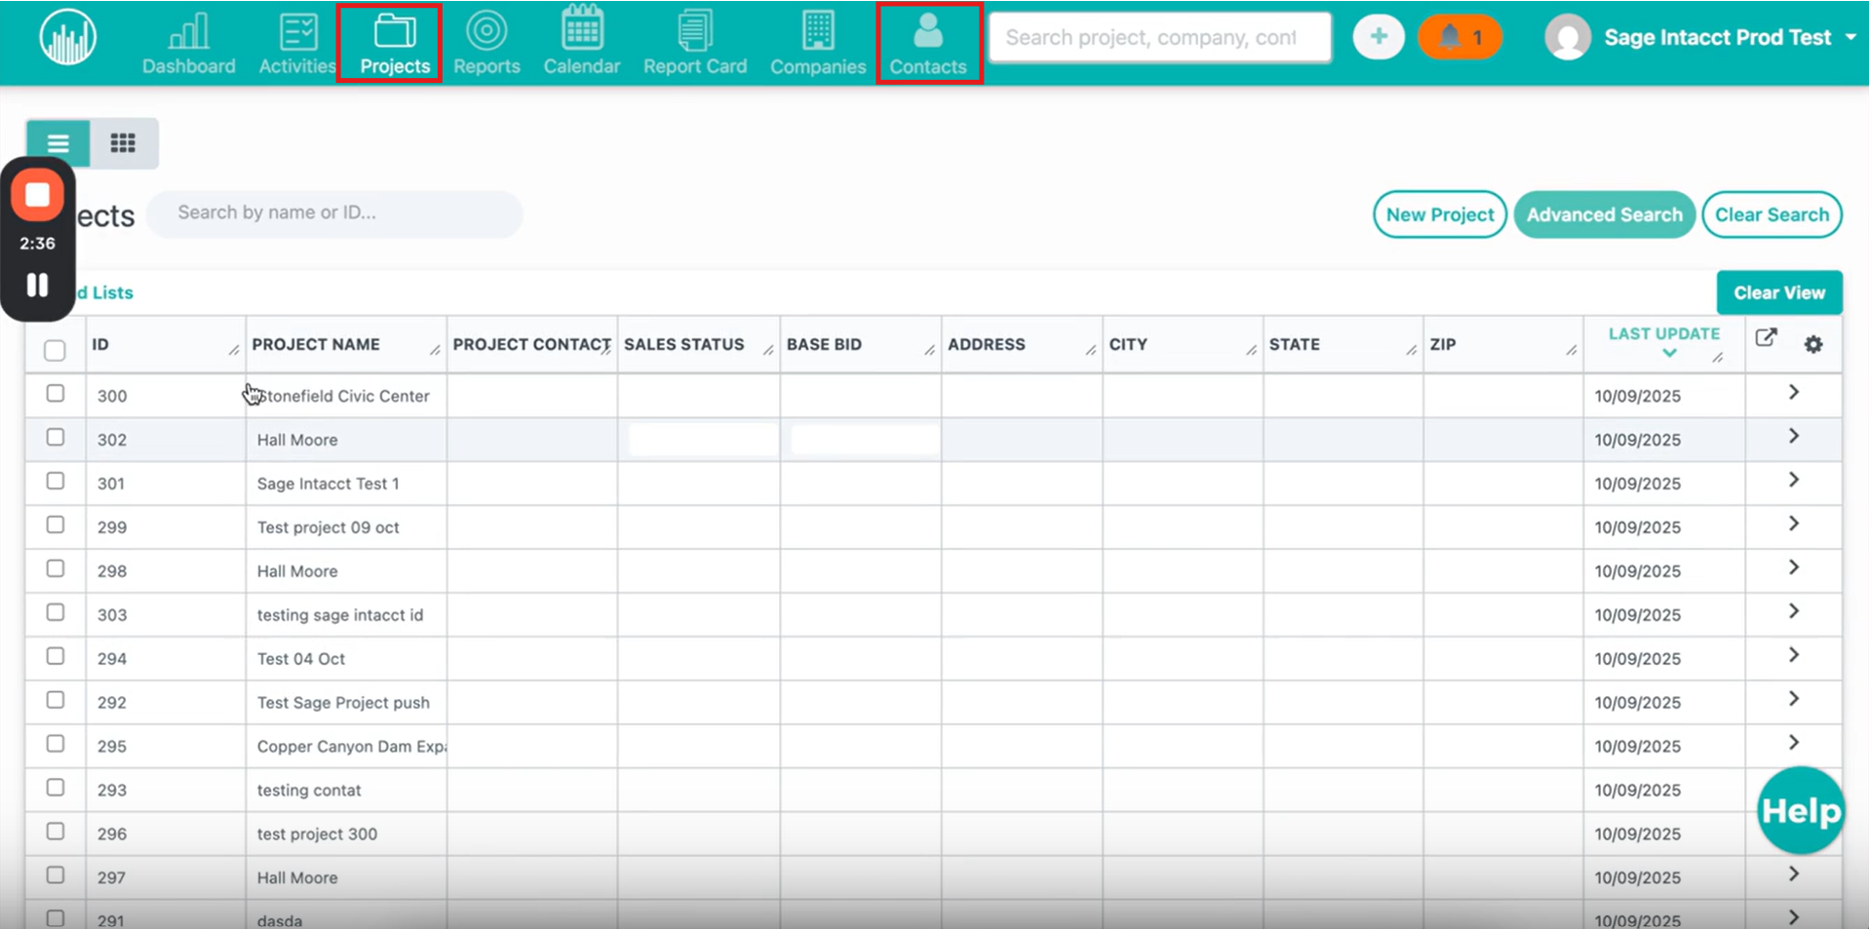Open the Companies building icon

coord(818,31)
